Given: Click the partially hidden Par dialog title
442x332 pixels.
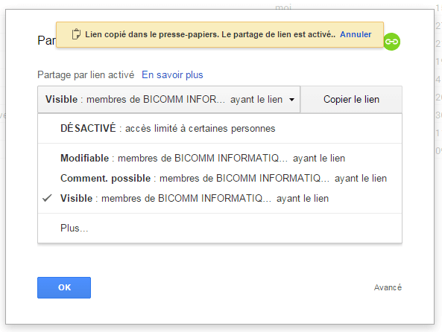Looking at the screenshot, I should tap(46, 40).
